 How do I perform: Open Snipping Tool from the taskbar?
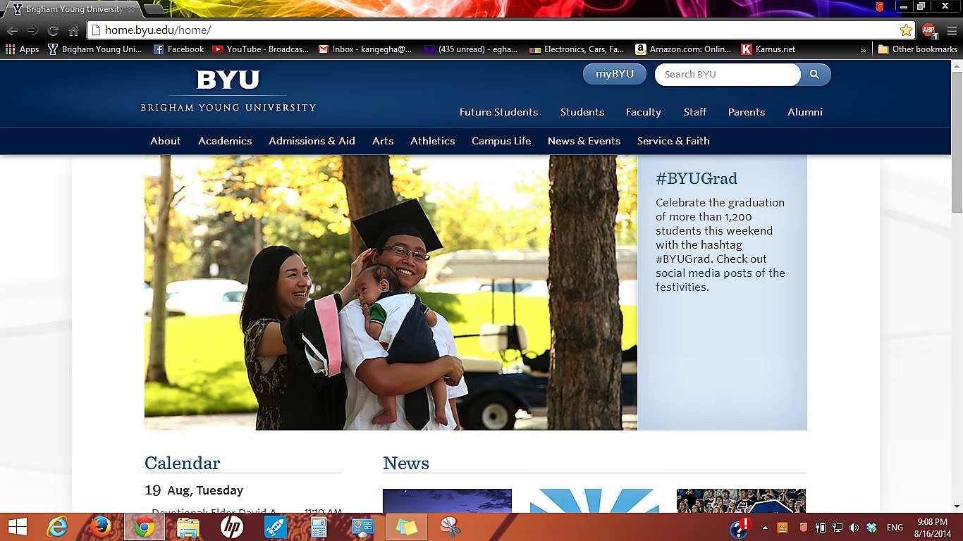[x=450, y=527]
